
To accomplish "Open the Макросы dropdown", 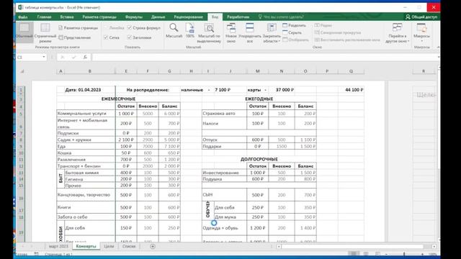I will tap(421, 33).
